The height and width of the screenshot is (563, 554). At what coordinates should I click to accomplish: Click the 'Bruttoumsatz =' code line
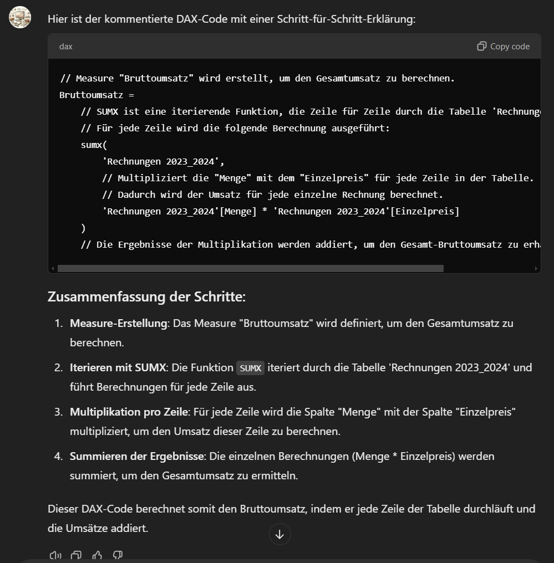click(x=96, y=95)
